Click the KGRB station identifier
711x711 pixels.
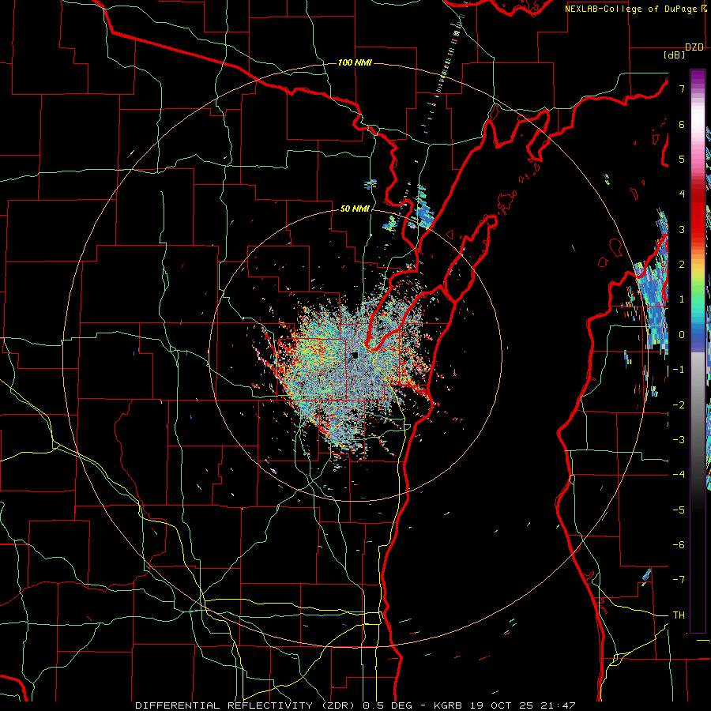point(449,705)
